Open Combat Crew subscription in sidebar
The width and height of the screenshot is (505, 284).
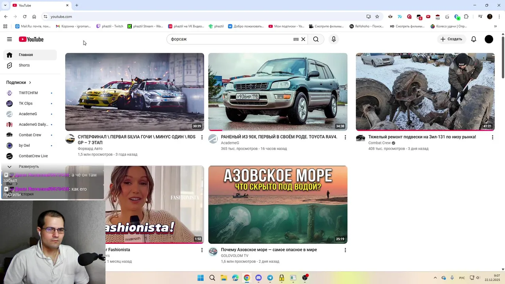tap(30, 135)
